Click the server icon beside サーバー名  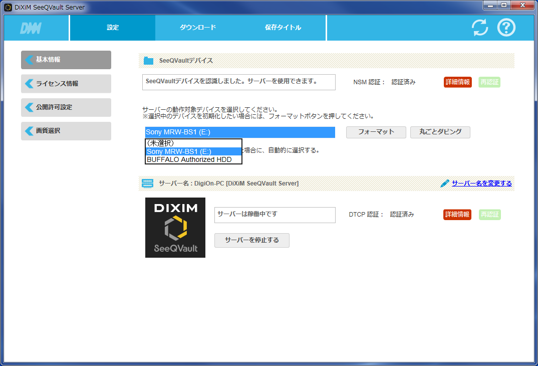(148, 184)
